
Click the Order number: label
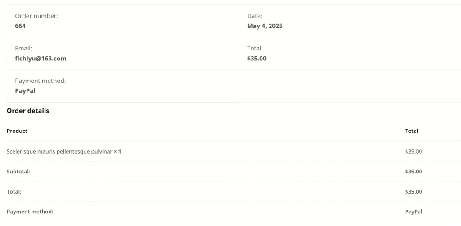36,16
